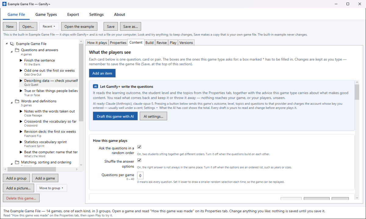Click the game tree vertical scrollbar thumb
This screenshot has height=219, width=366.
pyautogui.click(x=81, y=83)
